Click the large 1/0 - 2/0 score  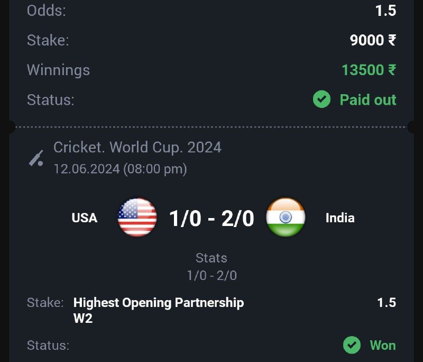point(212,218)
